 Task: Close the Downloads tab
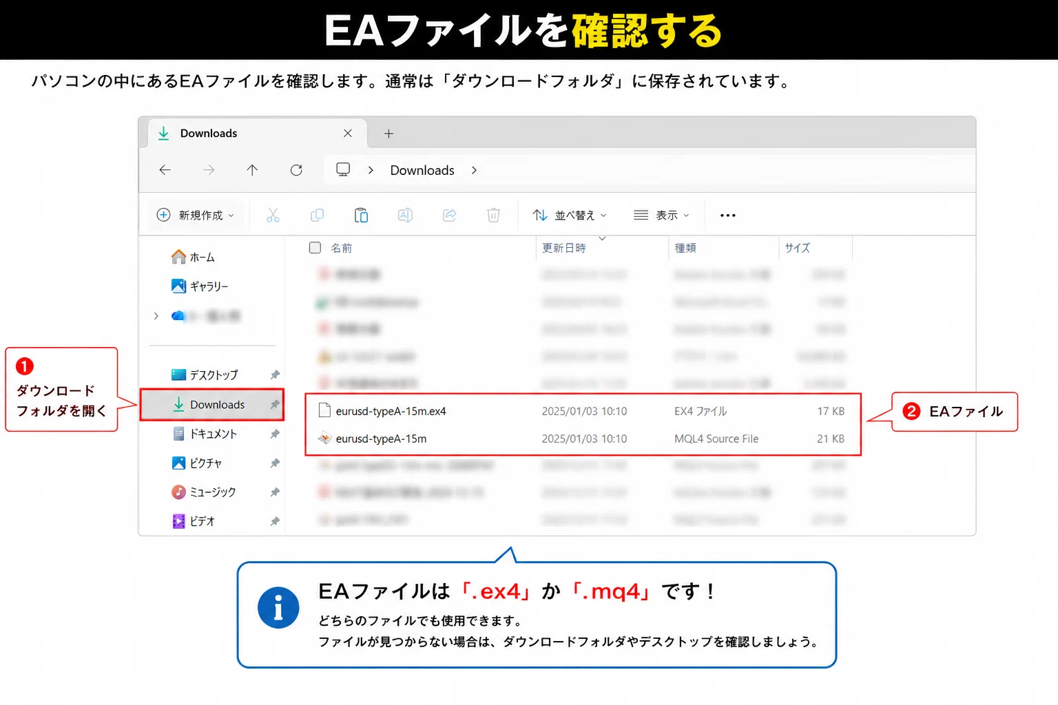click(348, 133)
